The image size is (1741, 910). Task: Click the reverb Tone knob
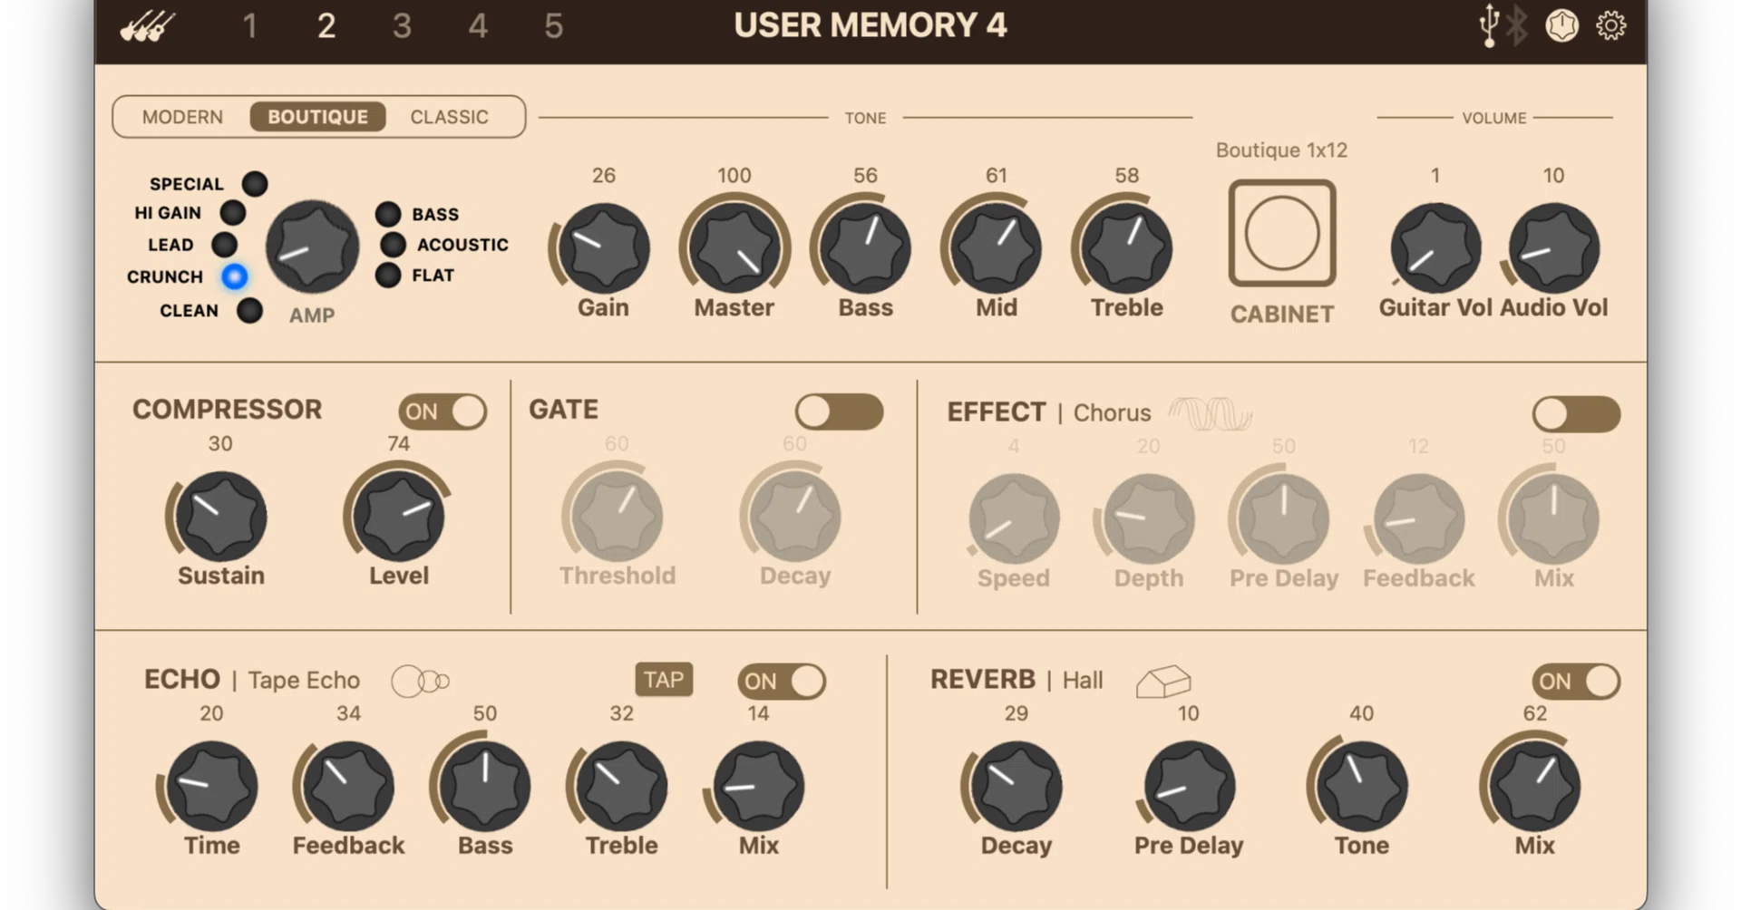coord(1361,786)
